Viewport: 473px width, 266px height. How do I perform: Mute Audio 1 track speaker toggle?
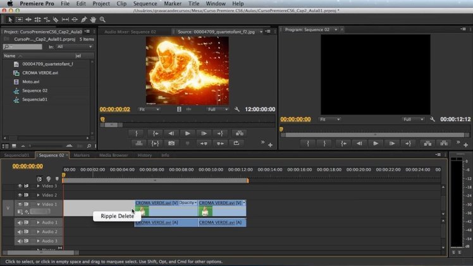(20, 222)
